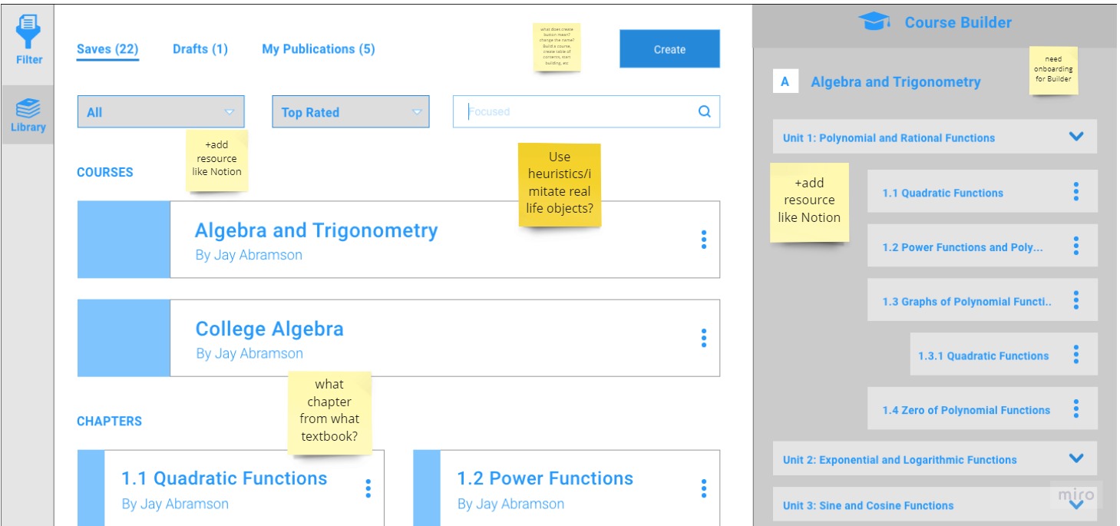The height and width of the screenshot is (526, 1120).
Task: Open kebab menu for 1.1 Quadratic Functions in builder
Action: (1075, 192)
